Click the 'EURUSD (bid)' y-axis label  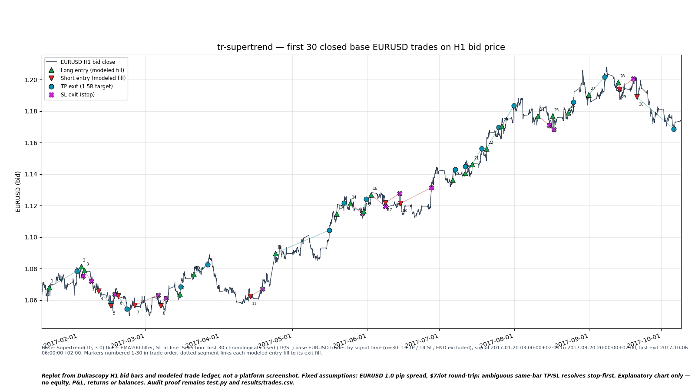click(18, 192)
